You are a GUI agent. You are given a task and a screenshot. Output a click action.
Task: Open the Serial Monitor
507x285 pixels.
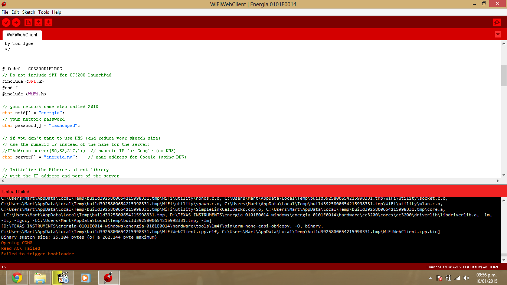tap(497, 23)
